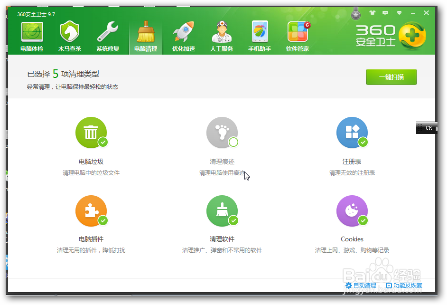Click the CH language bar indicator

[428, 128]
